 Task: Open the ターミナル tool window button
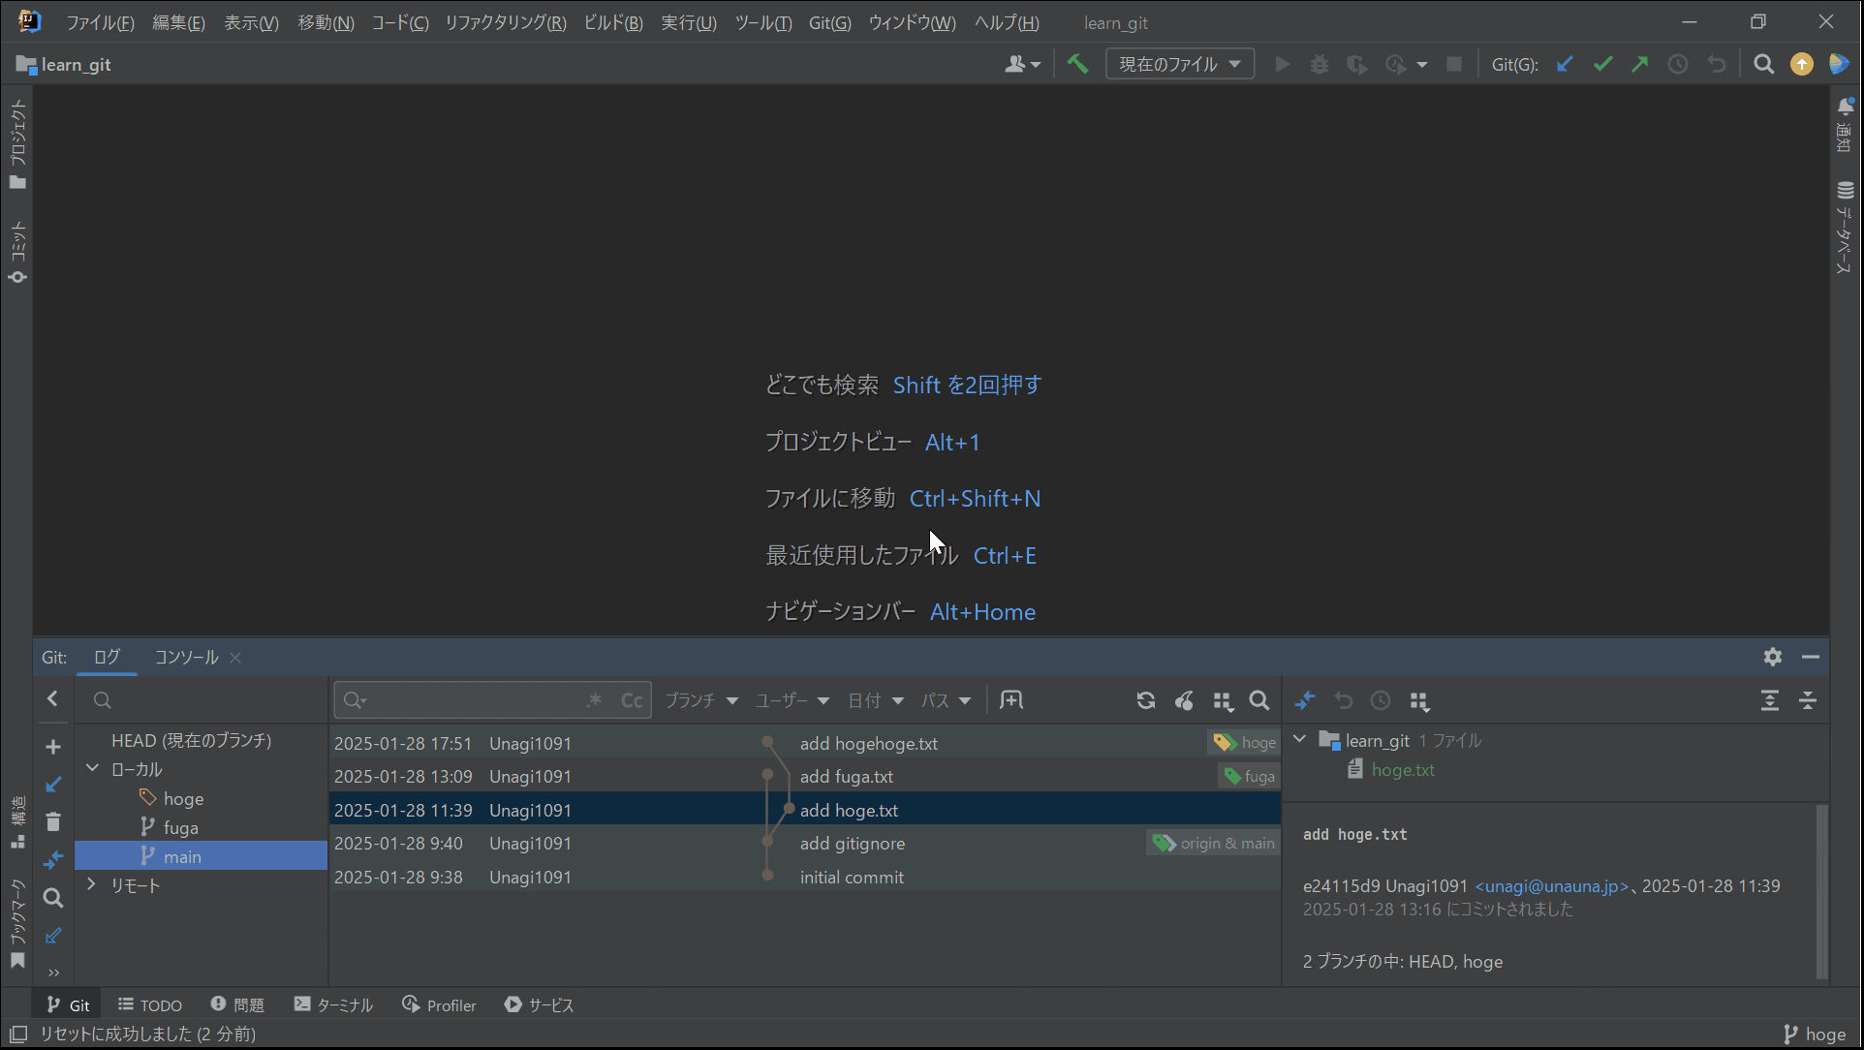pyautogui.click(x=333, y=1005)
